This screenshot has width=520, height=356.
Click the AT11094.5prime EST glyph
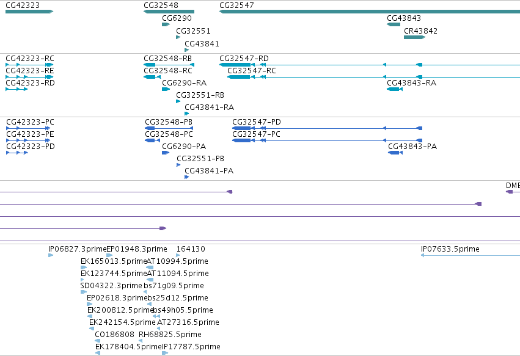pyautogui.click(x=150, y=280)
